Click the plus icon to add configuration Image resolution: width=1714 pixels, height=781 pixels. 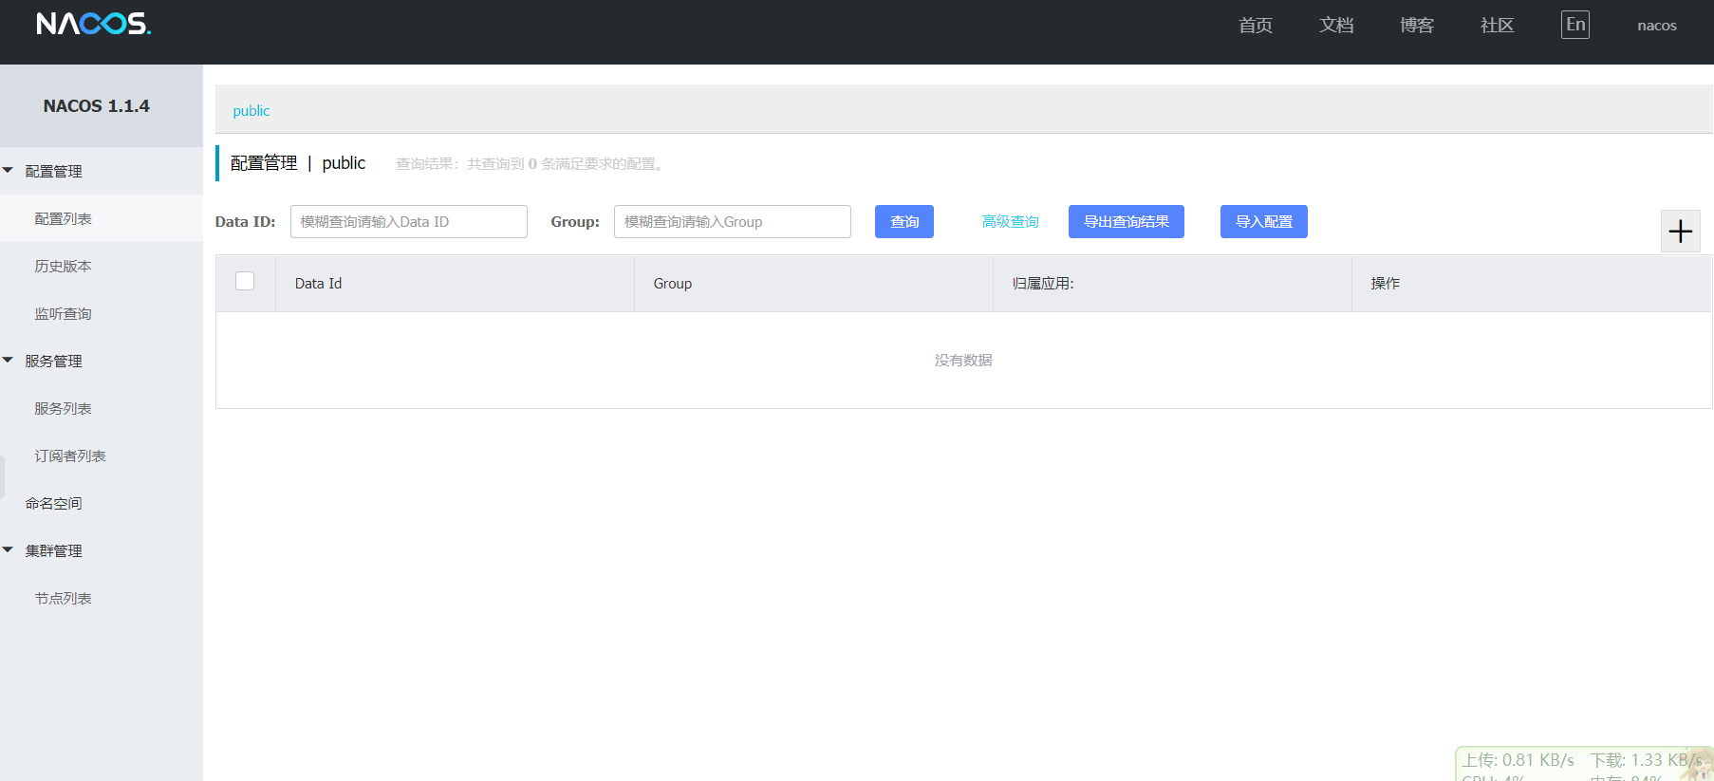click(1680, 231)
